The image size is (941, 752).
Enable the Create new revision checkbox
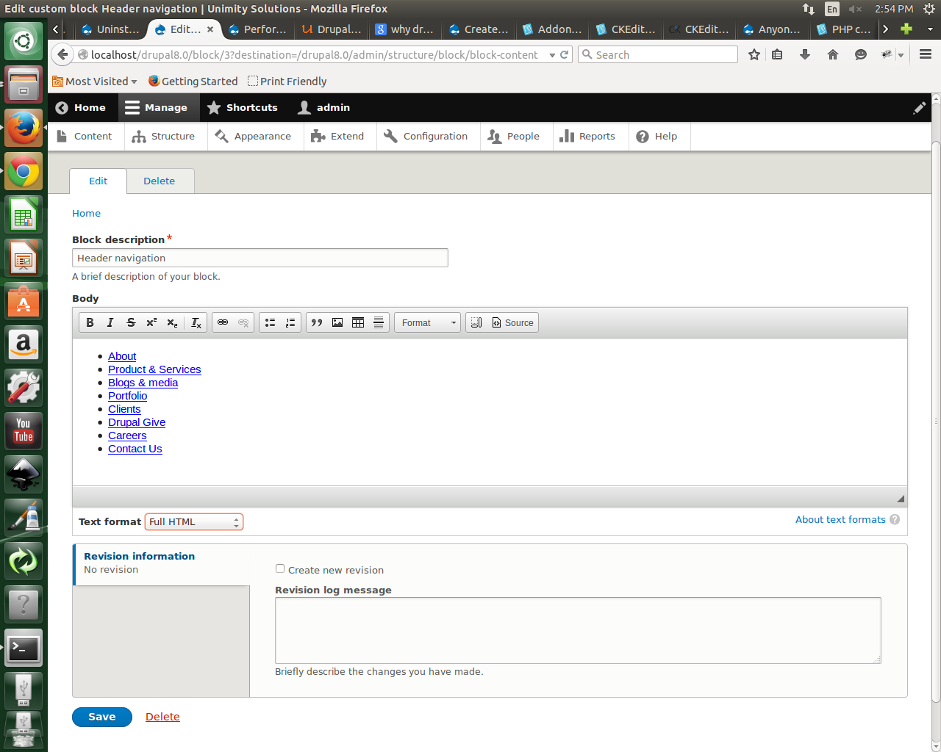(x=279, y=568)
